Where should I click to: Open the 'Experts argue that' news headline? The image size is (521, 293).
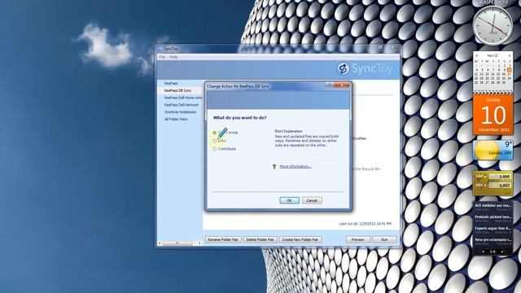coord(493,228)
